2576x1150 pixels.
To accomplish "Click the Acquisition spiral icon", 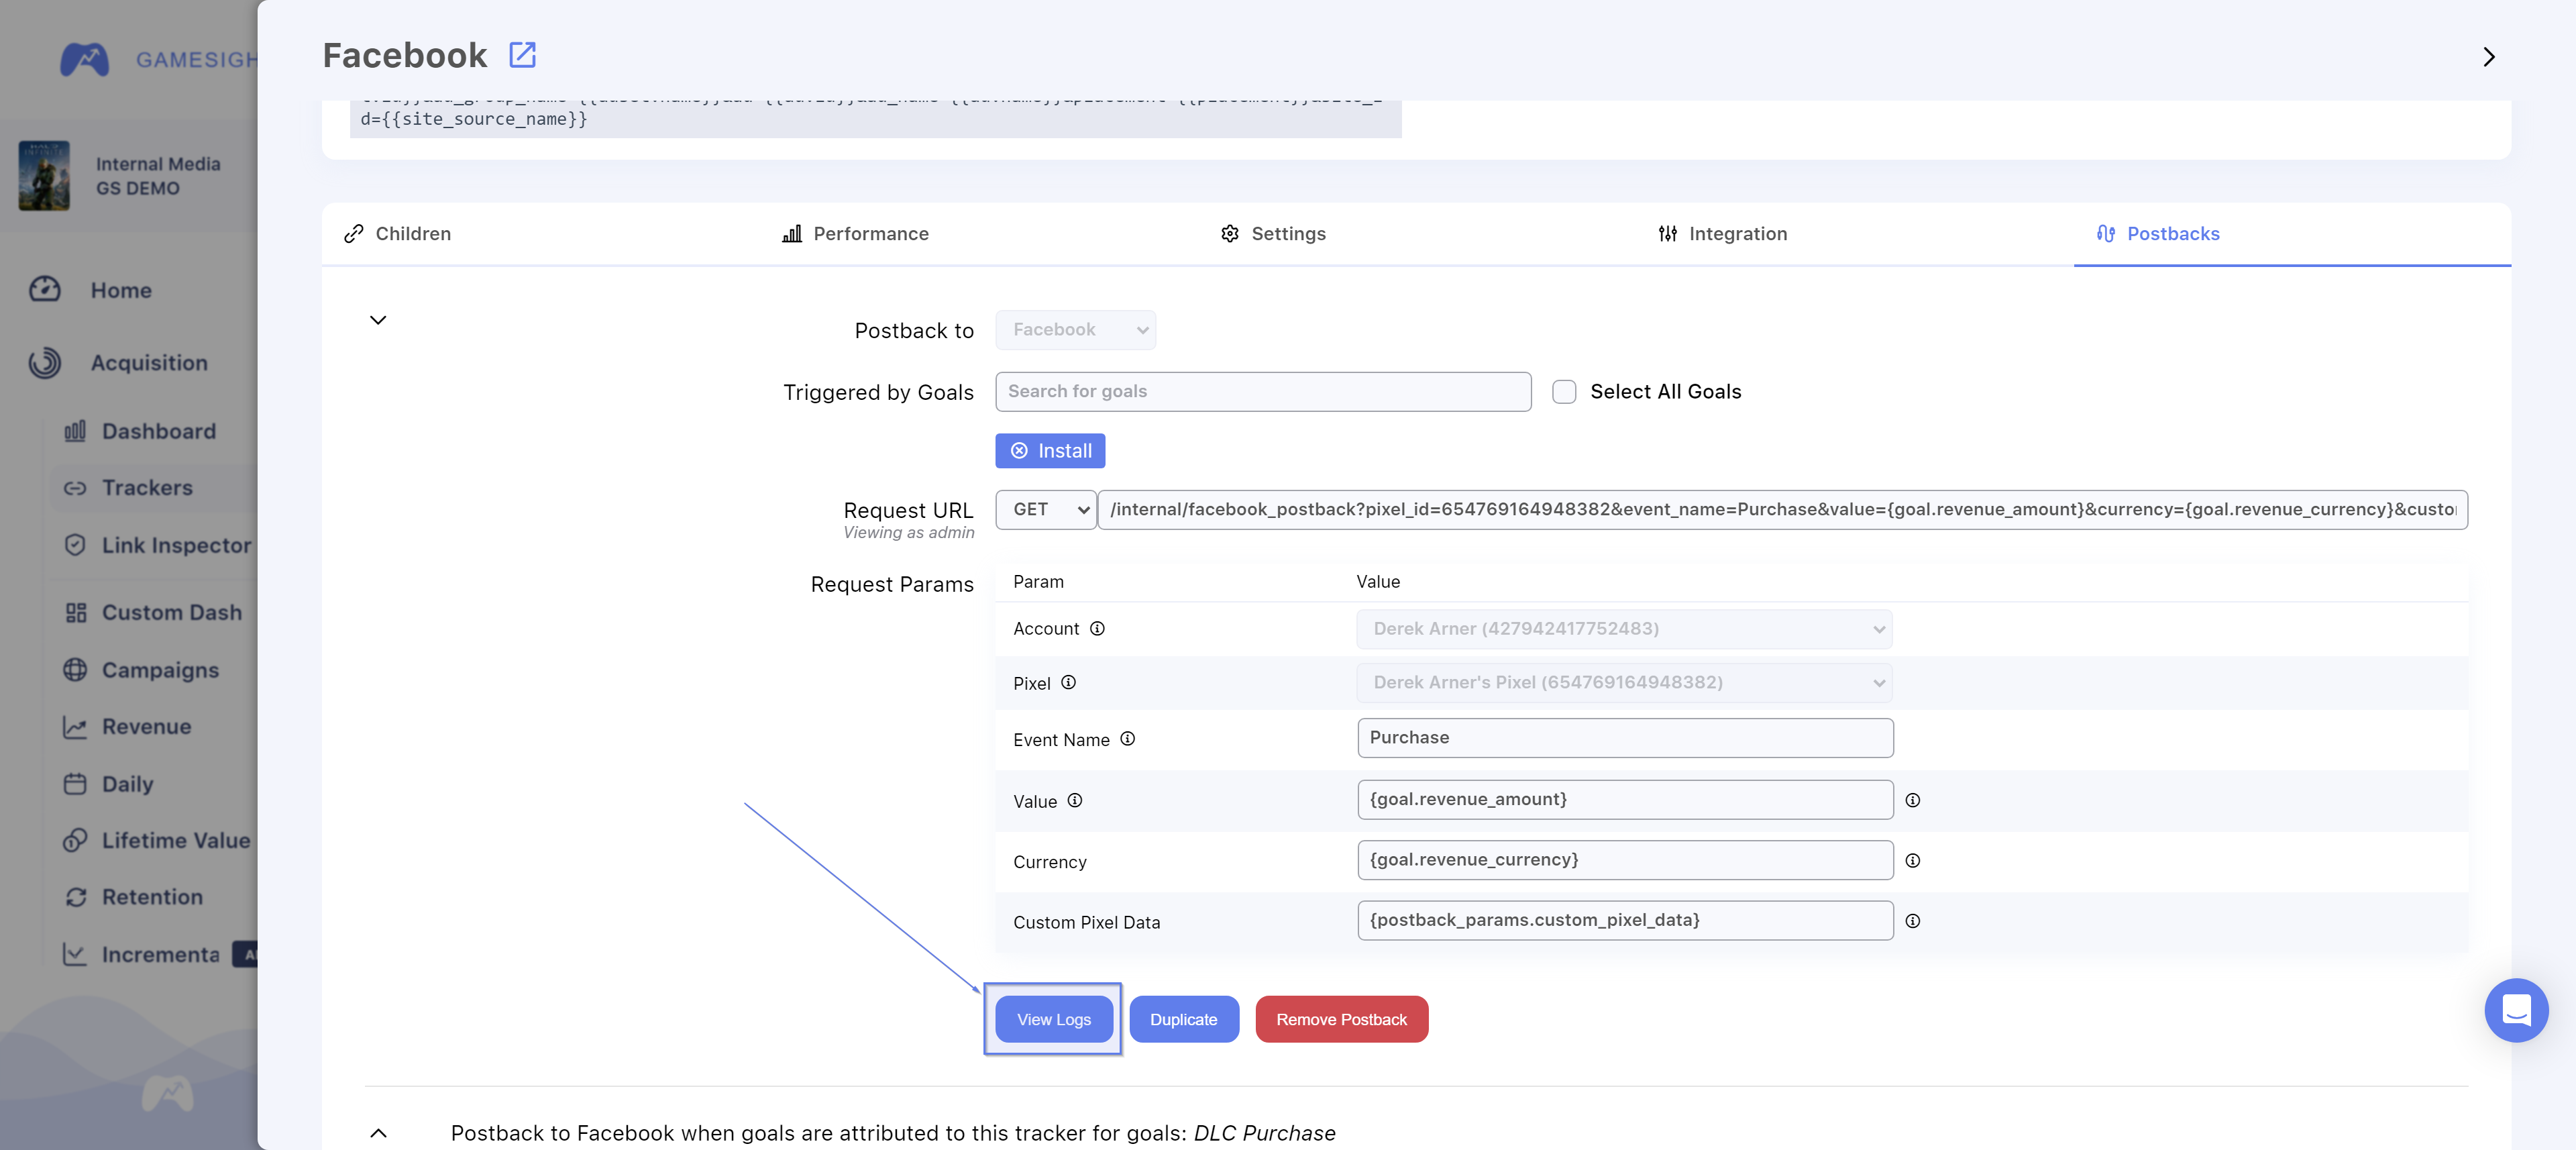I will (45, 362).
